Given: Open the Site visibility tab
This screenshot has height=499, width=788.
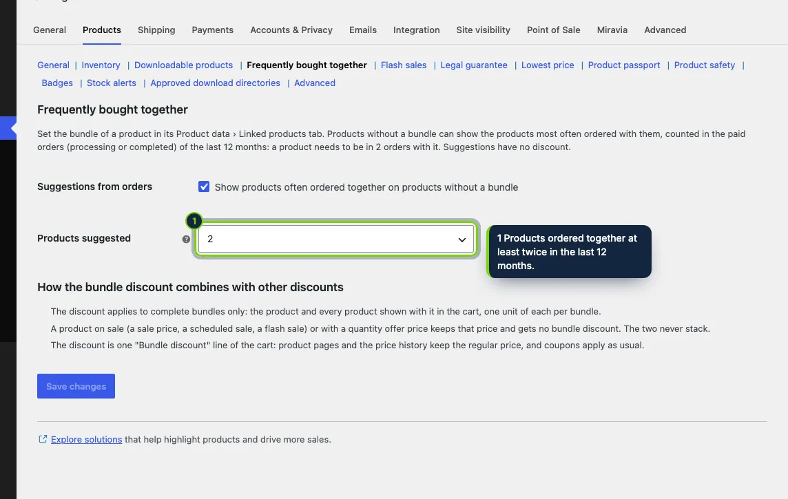Looking at the screenshot, I should [483, 30].
